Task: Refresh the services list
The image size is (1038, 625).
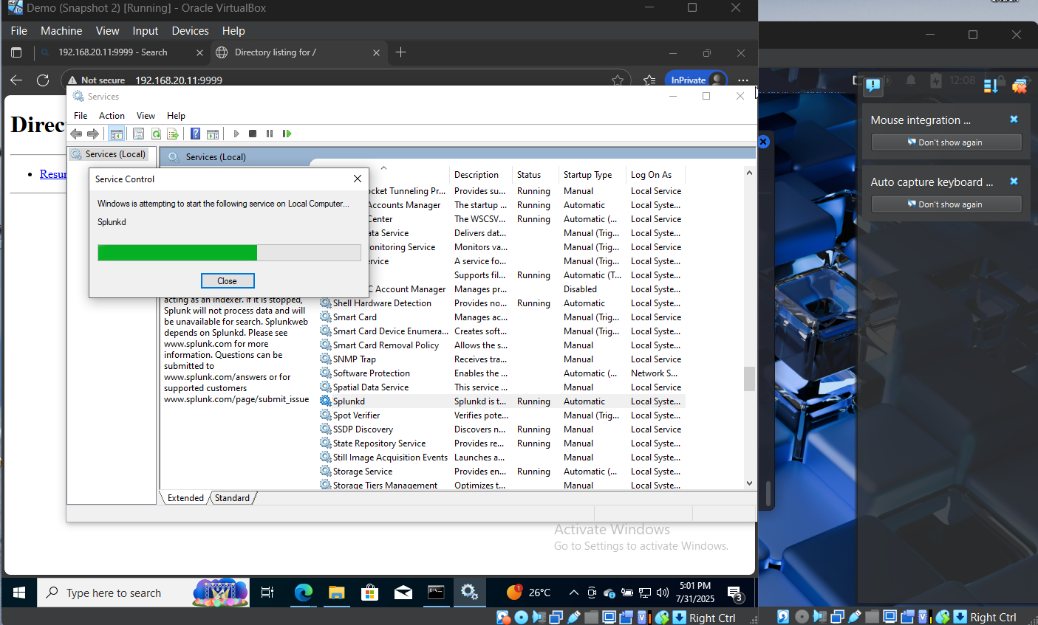Action: click(156, 134)
